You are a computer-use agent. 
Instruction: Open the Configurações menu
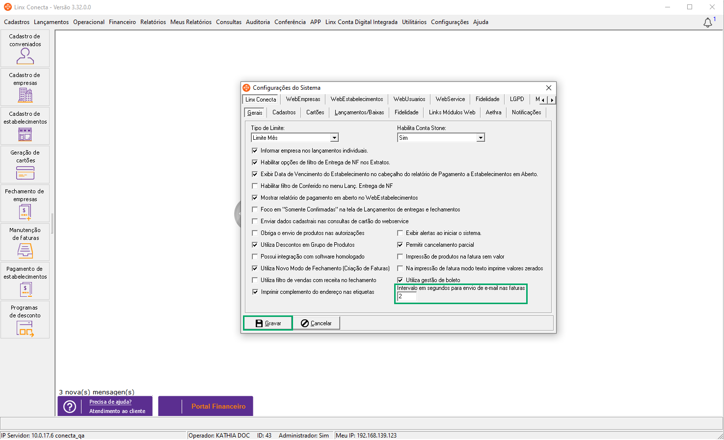tap(450, 22)
